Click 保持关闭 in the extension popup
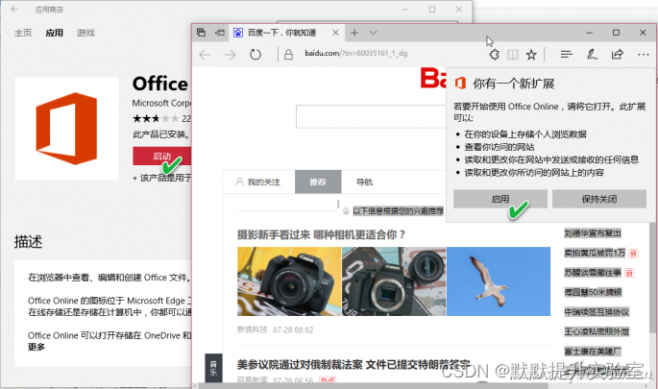This screenshot has height=389, width=658. click(599, 199)
